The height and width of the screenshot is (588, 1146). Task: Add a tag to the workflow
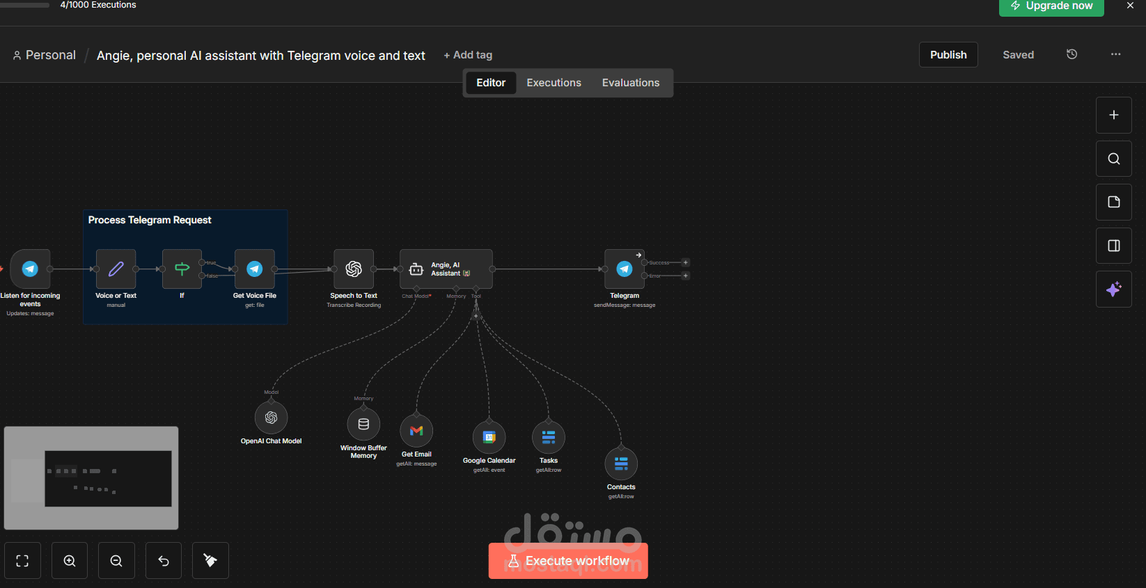tap(468, 55)
